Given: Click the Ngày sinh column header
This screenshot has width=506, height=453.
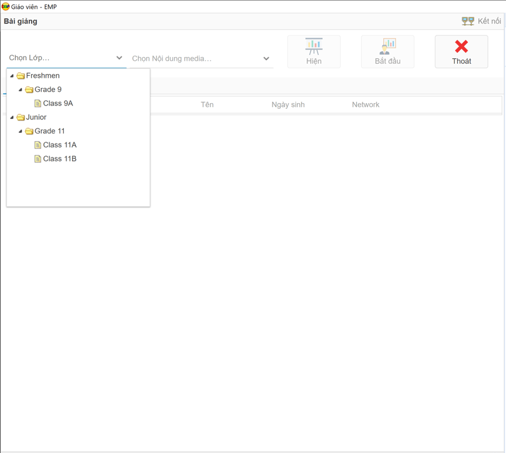Looking at the screenshot, I should 288,104.
